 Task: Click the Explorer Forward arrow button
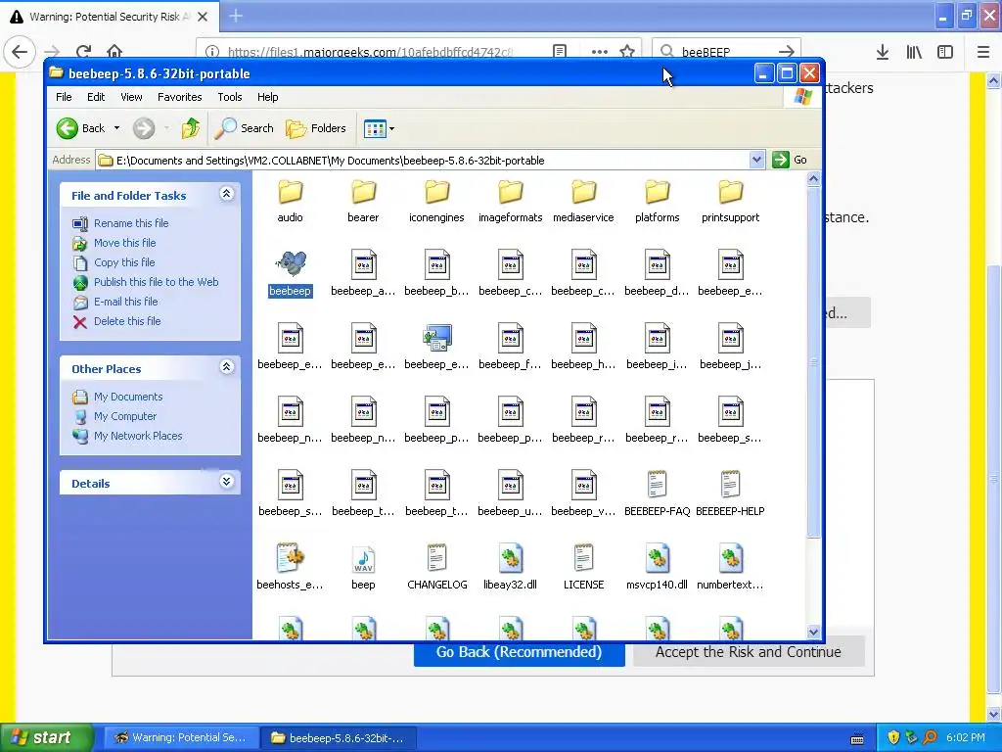(144, 128)
